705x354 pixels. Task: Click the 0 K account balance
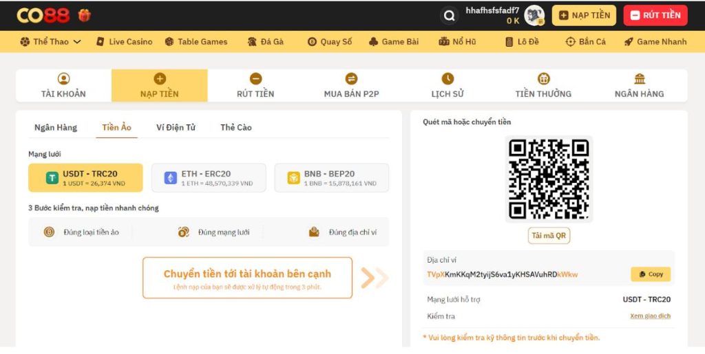coord(513,21)
